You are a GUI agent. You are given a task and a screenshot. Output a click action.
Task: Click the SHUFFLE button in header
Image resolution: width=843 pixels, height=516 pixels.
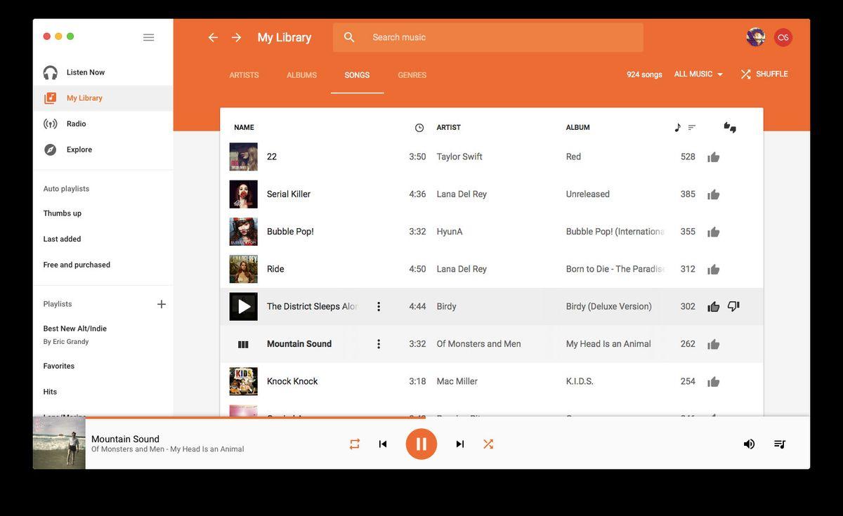pos(764,74)
